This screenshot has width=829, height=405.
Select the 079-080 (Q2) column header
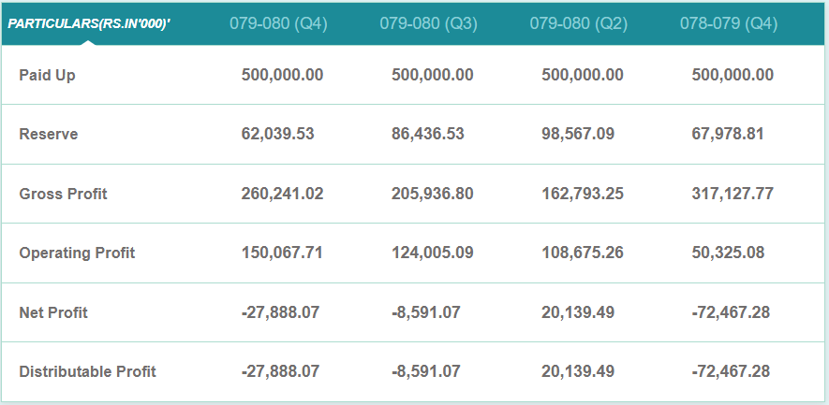click(578, 23)
